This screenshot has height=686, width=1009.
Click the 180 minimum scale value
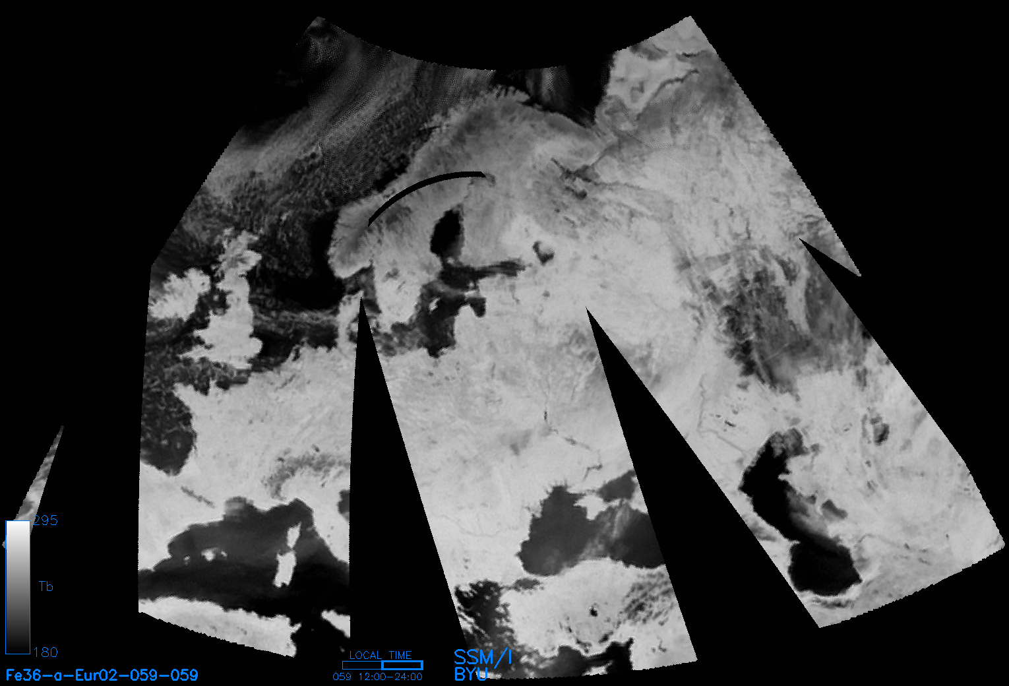pos(46,652)
